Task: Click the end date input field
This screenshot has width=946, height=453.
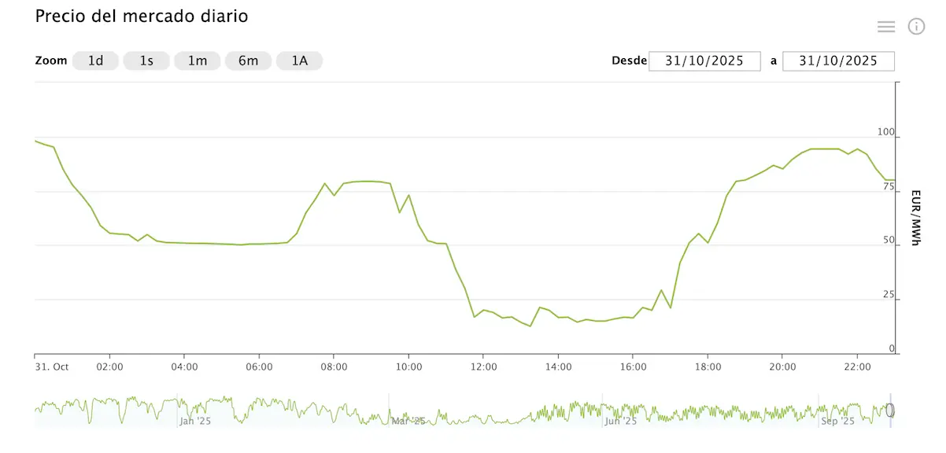Action: pyautogui.click(x=838, y=61)
